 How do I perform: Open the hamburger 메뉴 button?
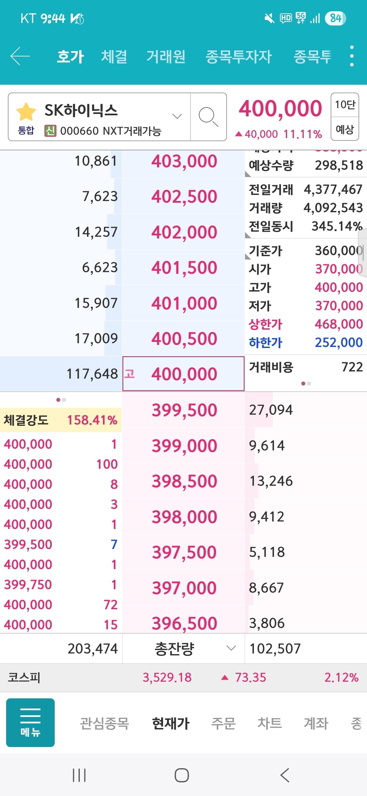coord(30,723)
